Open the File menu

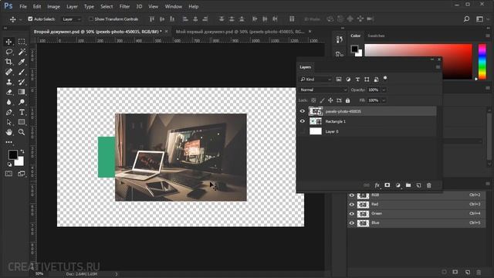(23, 6)
